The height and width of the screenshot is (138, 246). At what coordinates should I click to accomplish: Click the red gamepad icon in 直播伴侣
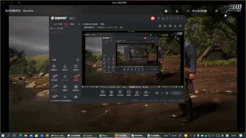(153, 18)
